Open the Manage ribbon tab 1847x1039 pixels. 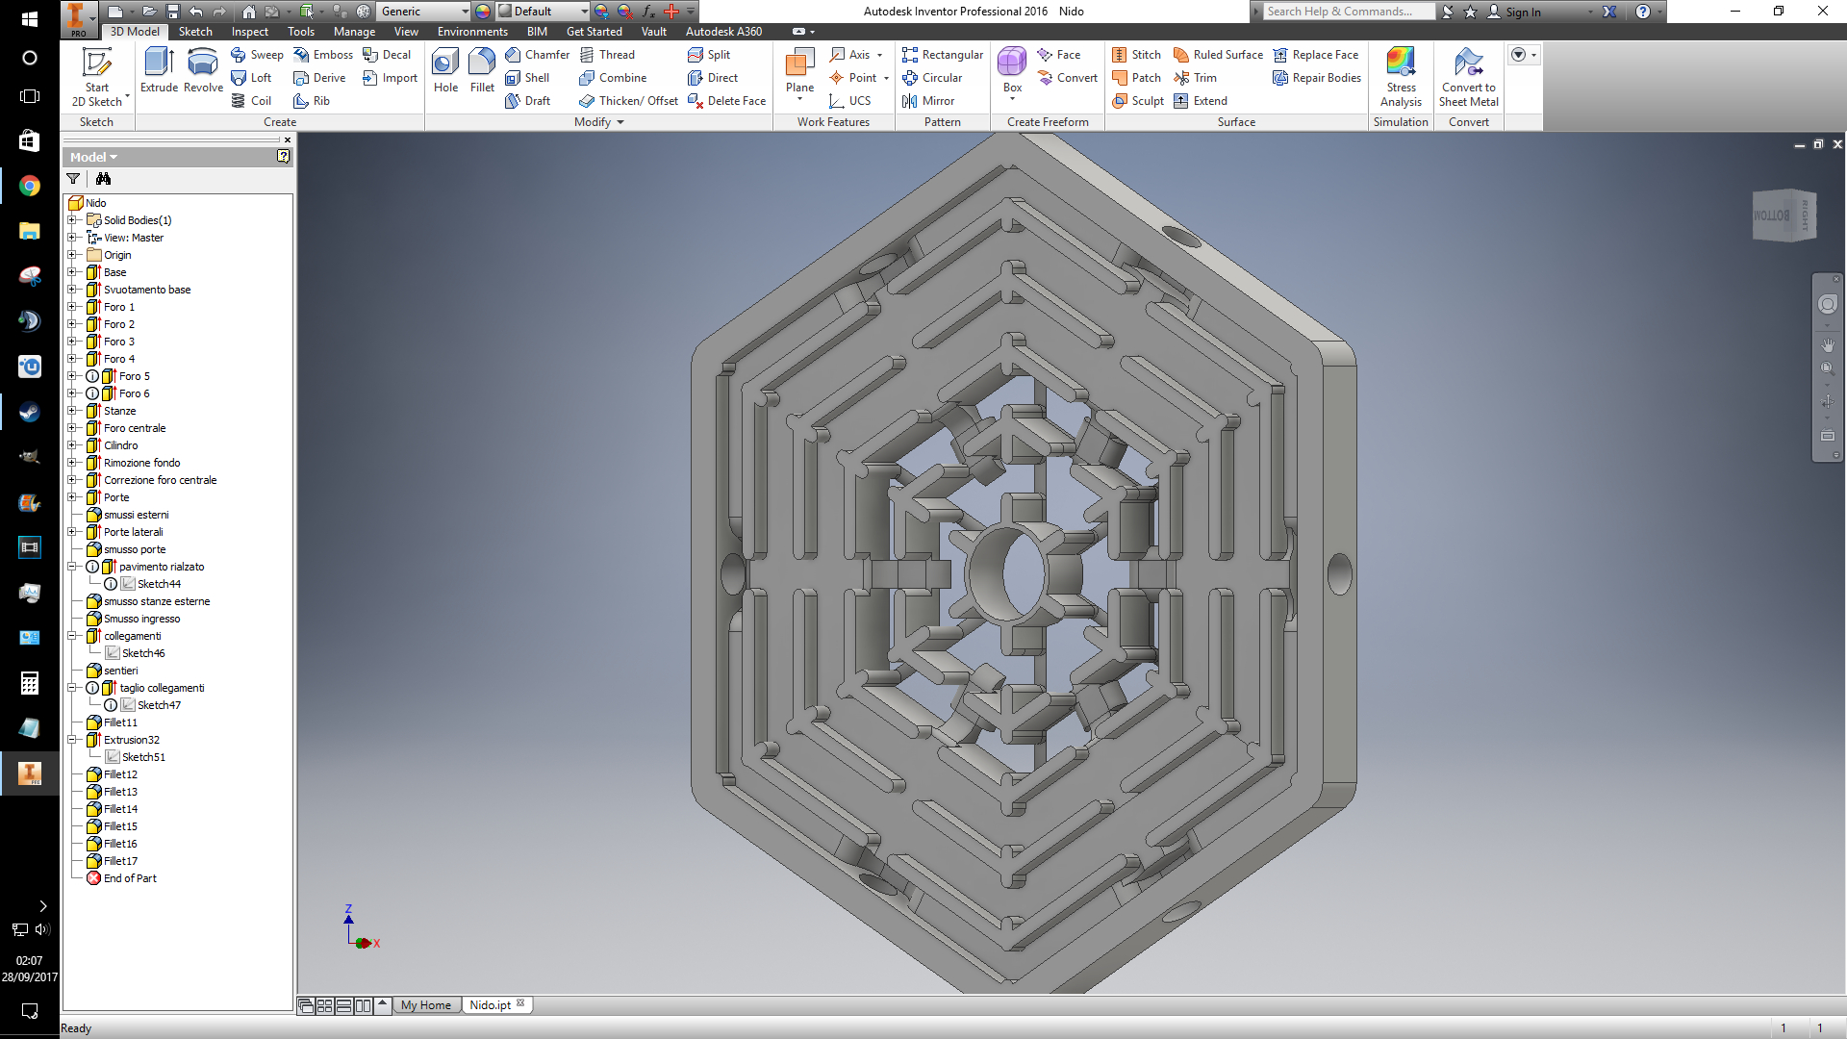pos(354,32)
